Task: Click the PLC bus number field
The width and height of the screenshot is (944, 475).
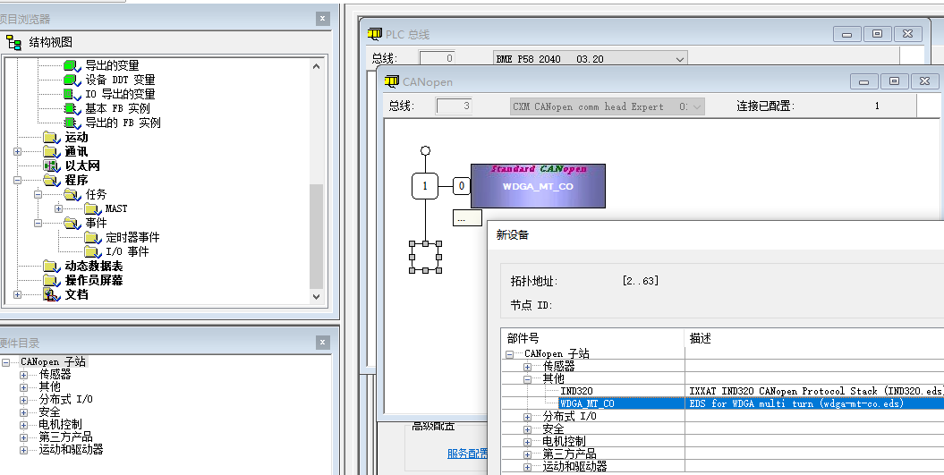Action: [437, 58]
